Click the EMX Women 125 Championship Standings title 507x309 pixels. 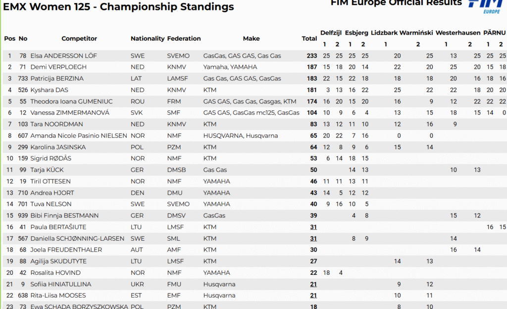pyautogui.click(x=118, y=7)
